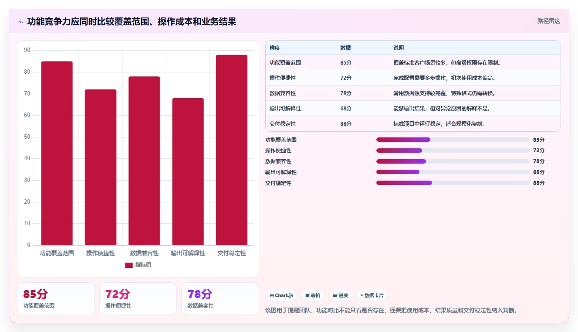This screenshot has height=332, width=578.
Task: Click the 50 y-axis tick value
Action: (x=27, y=137)
